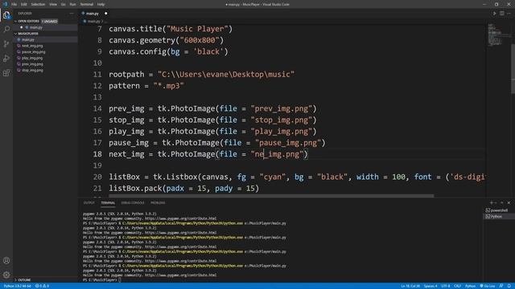Click line number 19 in the gutter
Screen dimensions: 515x289
pyautogui.click(x=97, y=165)
